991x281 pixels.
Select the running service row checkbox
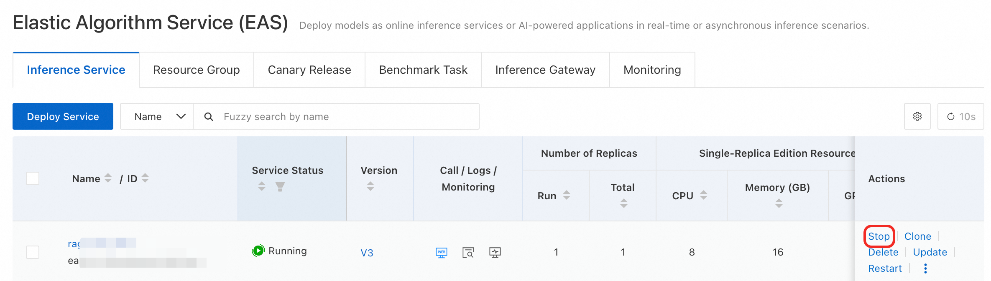(x=33, y=252)
